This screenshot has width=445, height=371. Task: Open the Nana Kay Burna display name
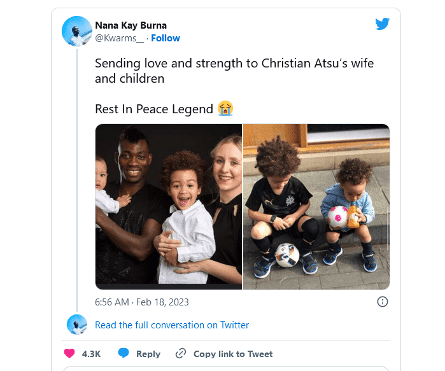pos(131,25)
